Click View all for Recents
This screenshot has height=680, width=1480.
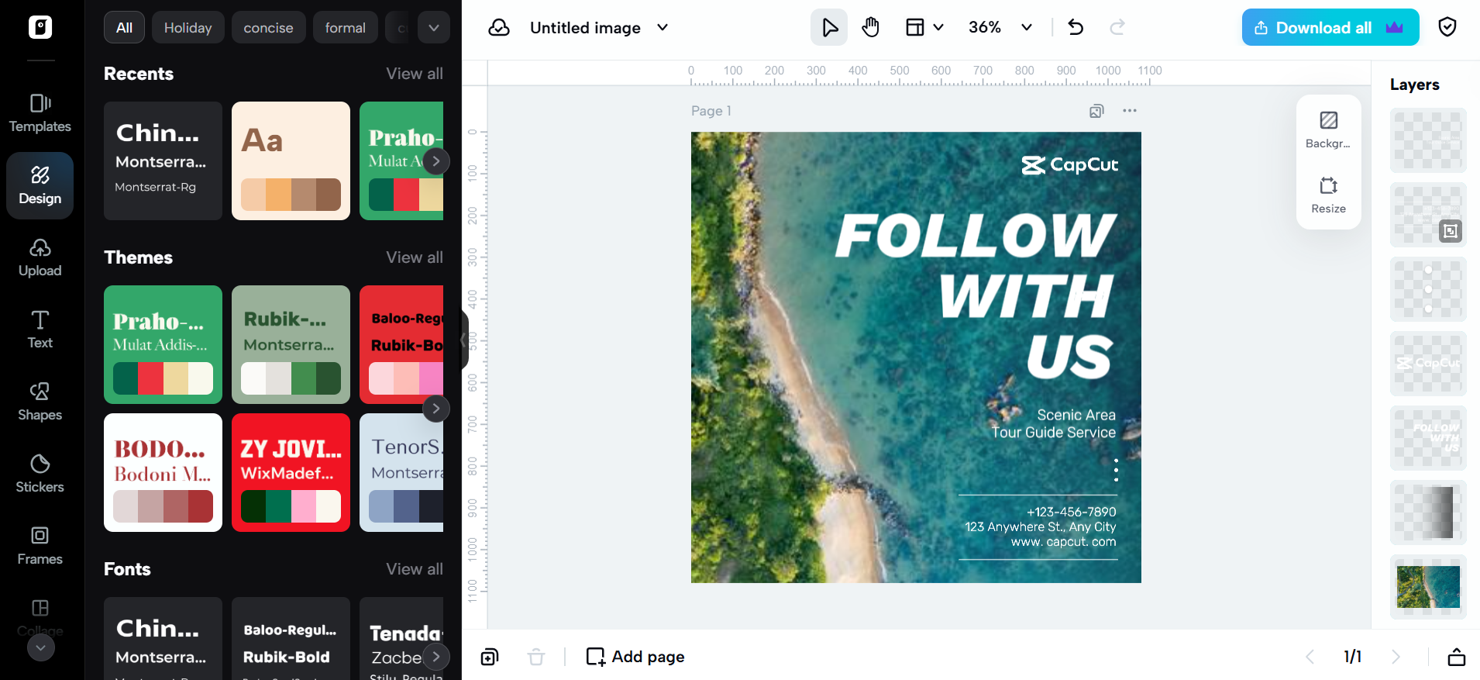415,74
